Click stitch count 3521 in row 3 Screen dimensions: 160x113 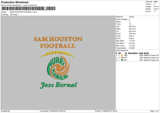(125, 60)
